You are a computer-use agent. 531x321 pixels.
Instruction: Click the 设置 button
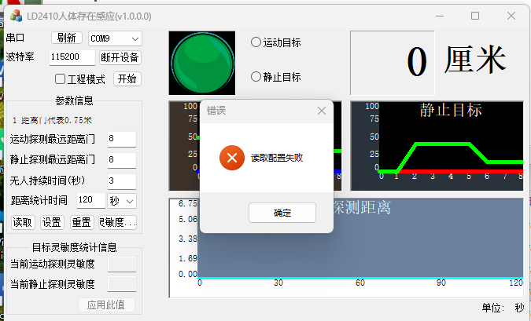(x=52, y=222)
